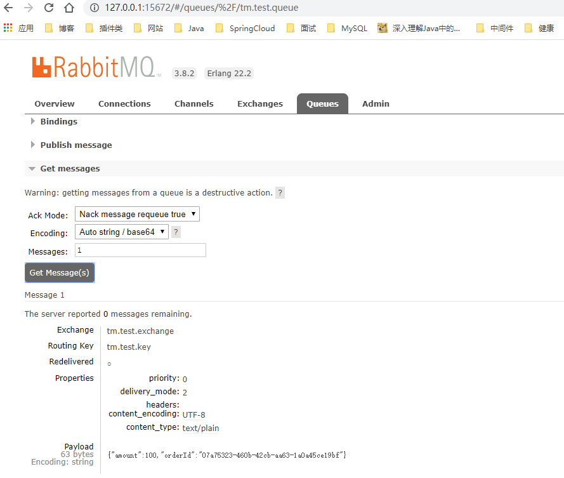Switch to the Channels tab
This screenshot has width=564, height=478.
pos(194,103)
